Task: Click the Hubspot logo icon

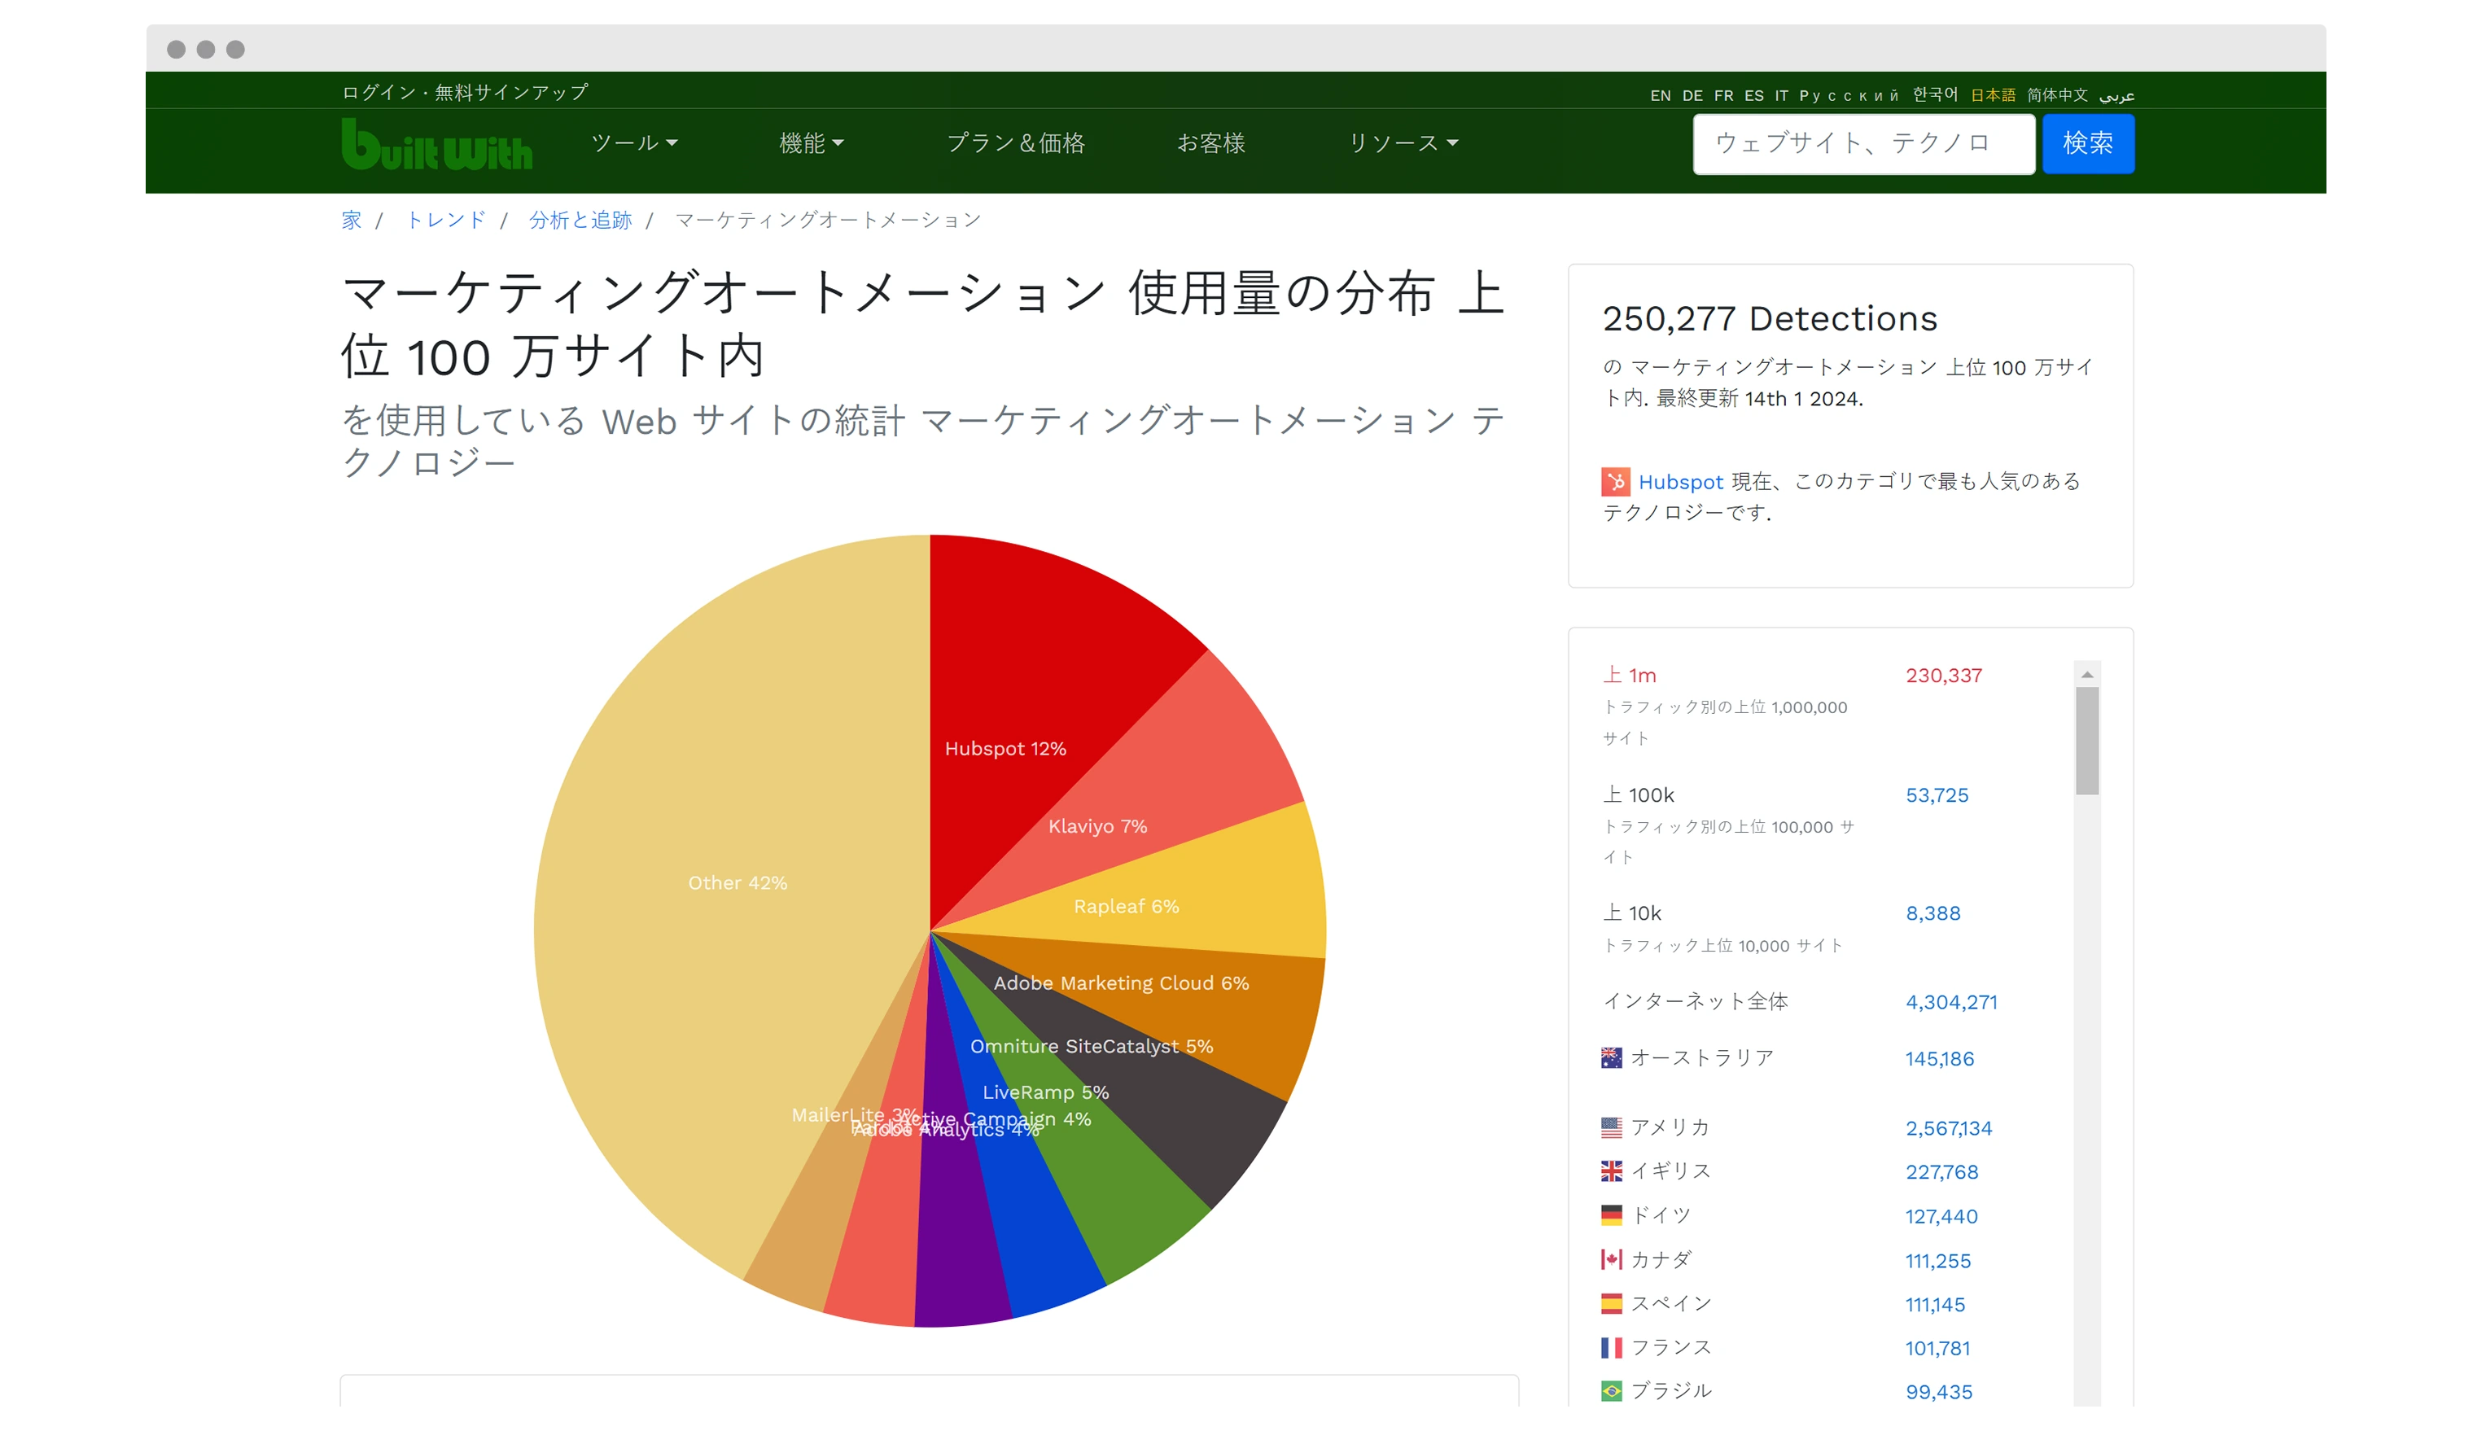Action: pos(1615,482)
